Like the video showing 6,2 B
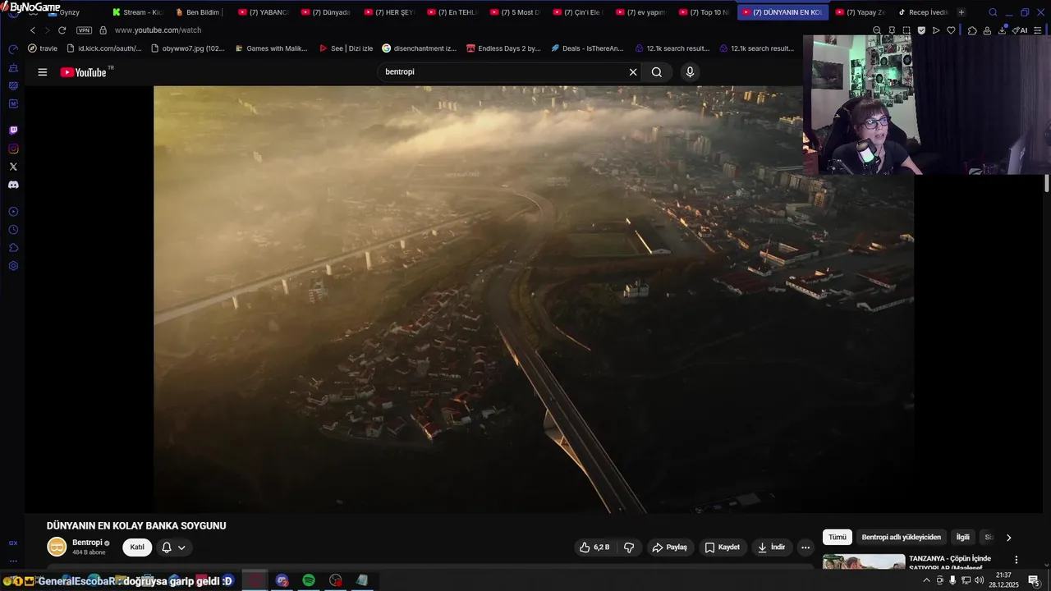Viewport: 1051px width, 591px height. 594,547
